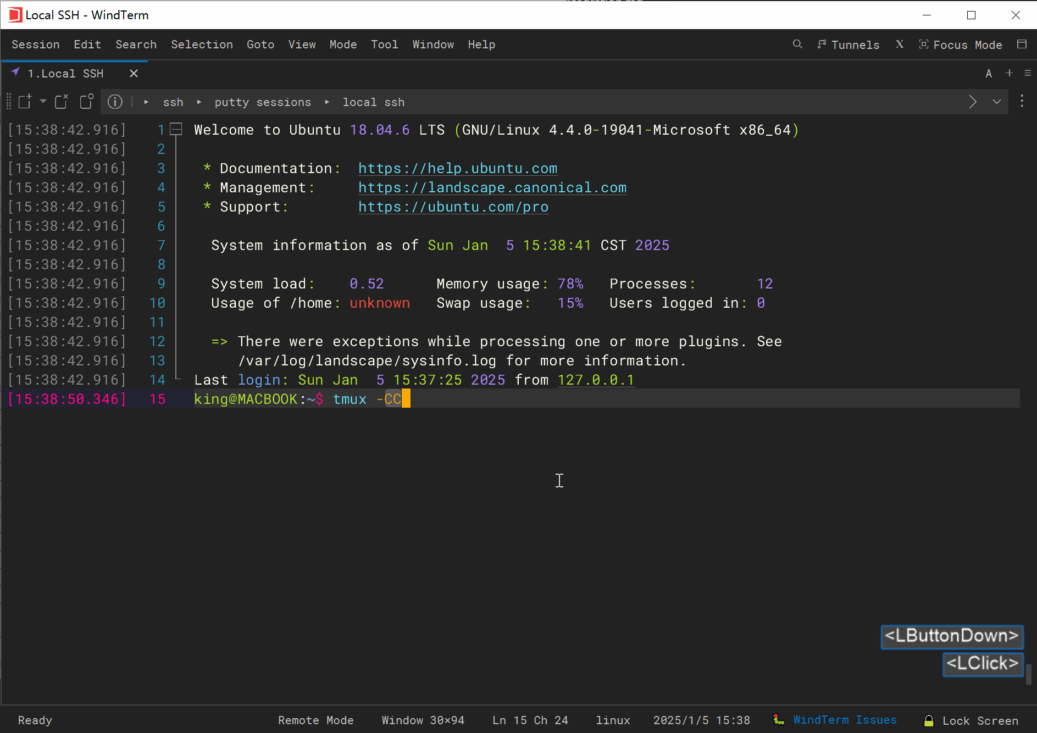Viewport: 1037px width, 733px height.
Task: Open the hamburger menu icon on the tab bar
Action: [1028, 73]
